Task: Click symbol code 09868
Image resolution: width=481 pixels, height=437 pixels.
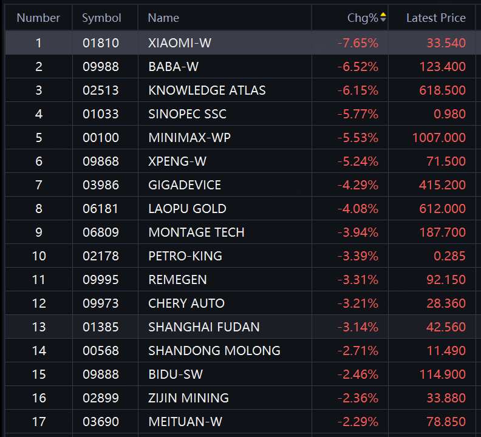Action: (101, 161)
